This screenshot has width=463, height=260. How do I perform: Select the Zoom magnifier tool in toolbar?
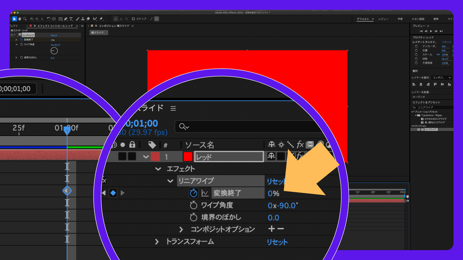pyautogui.click(x=25, y=19)
